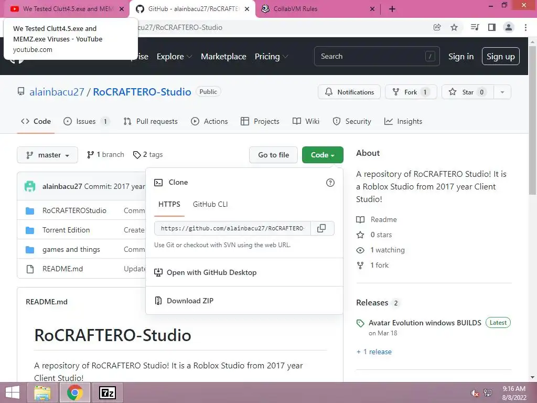The height and width of the screenshot is (403, 537).
Task: Open the Insights tab
Action: click(x=403, y=121)
